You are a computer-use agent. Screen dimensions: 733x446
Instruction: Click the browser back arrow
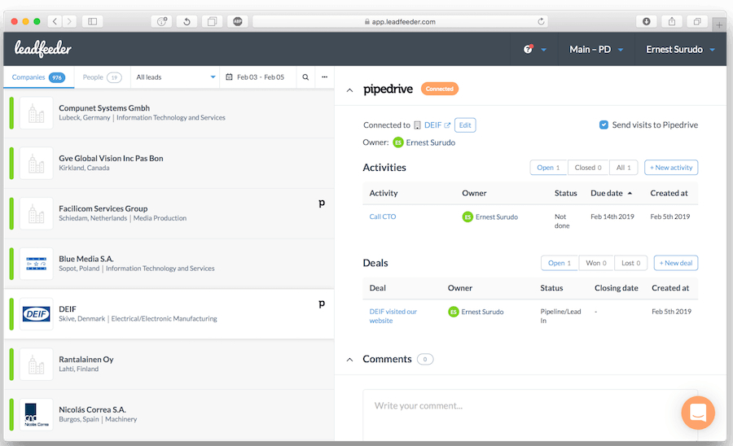click(x=55, y=21)
